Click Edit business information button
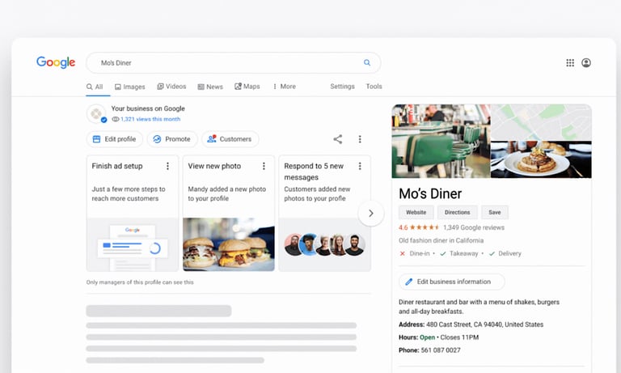The width and height of the screenshot is (621, 373). pyautogui.click(x=452, y=282)
